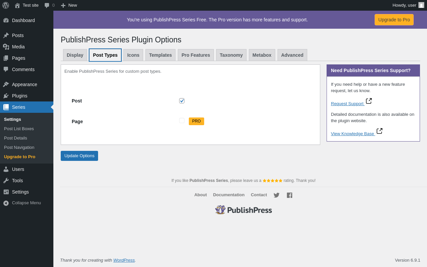Screen dimensions: 427x267
Task: Click the Howdy, user account menu
Action: point(408,5)
